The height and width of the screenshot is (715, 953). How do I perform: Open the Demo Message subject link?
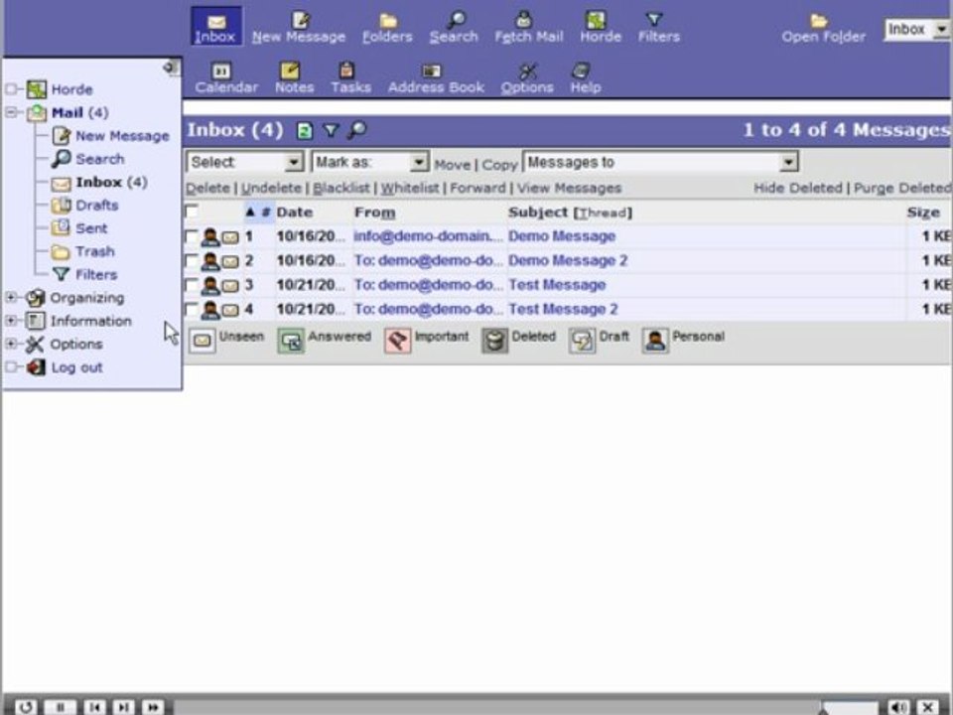(562, 236)
